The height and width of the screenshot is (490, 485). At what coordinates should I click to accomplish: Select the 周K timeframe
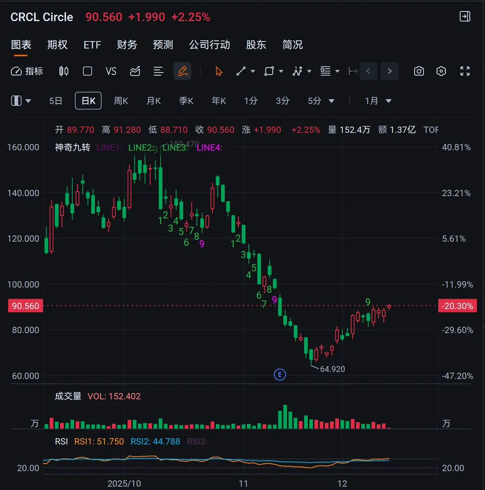121,101
